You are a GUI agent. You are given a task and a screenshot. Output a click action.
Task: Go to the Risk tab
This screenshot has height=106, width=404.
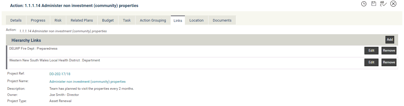pyautogui.click(x=58, y=20)
